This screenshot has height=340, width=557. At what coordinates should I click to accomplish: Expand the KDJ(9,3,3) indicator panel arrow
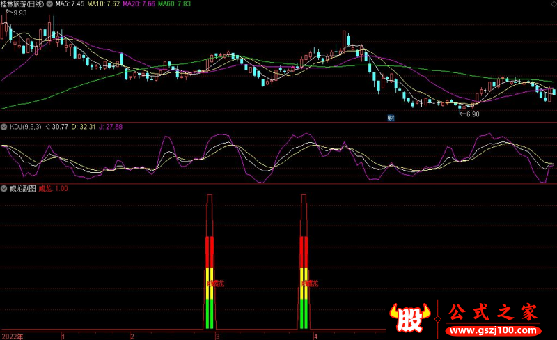pos(3,127)
